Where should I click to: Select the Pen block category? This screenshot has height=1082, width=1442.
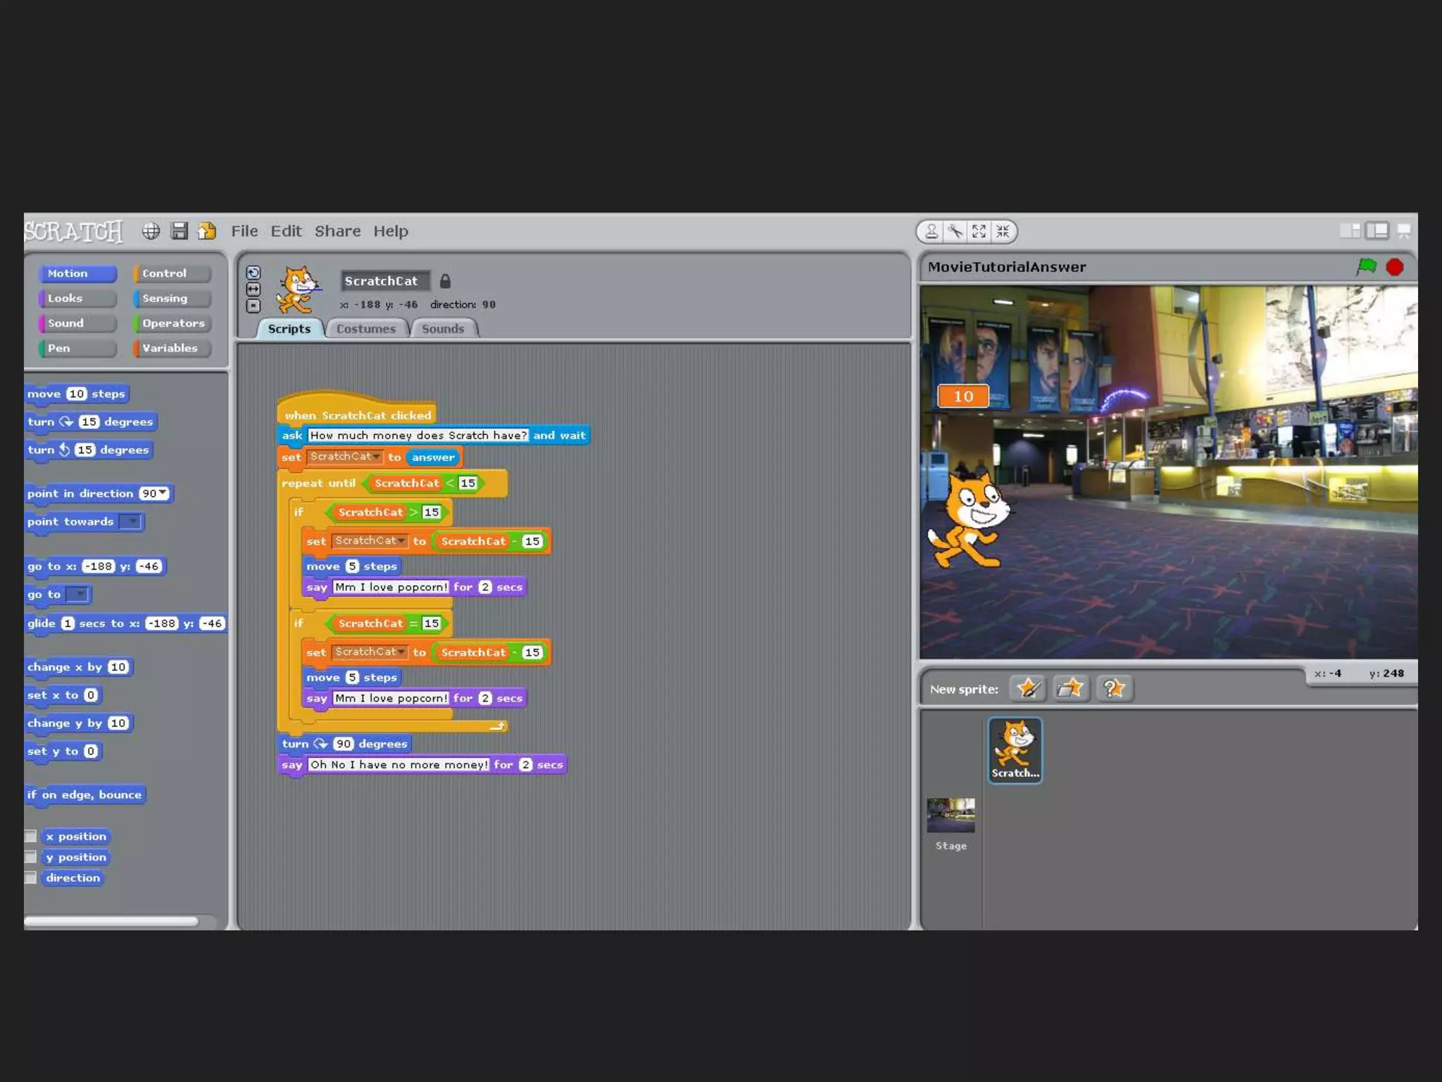coord(77,348)
